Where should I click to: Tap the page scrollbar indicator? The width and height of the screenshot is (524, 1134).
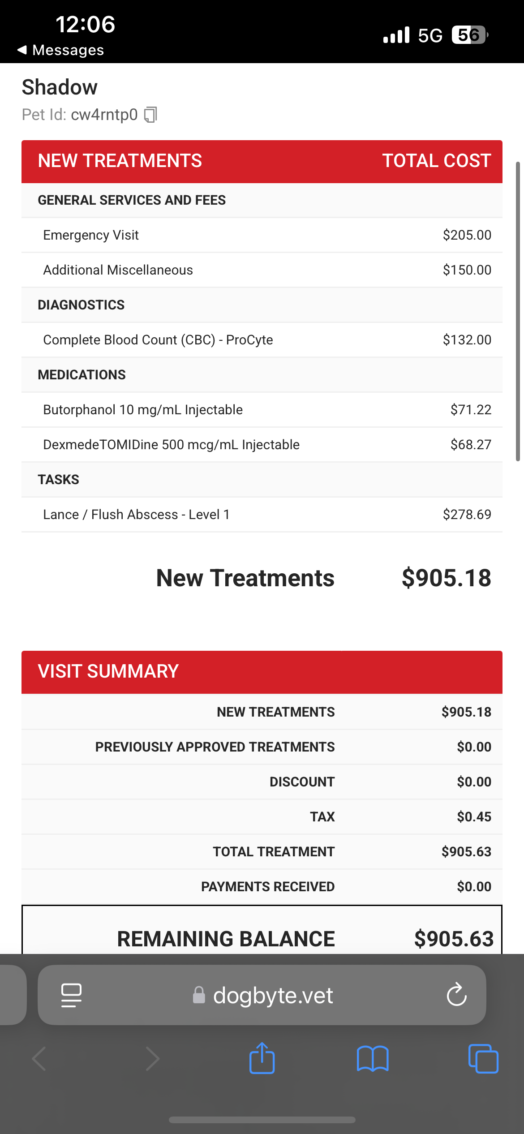pos(518,311)
